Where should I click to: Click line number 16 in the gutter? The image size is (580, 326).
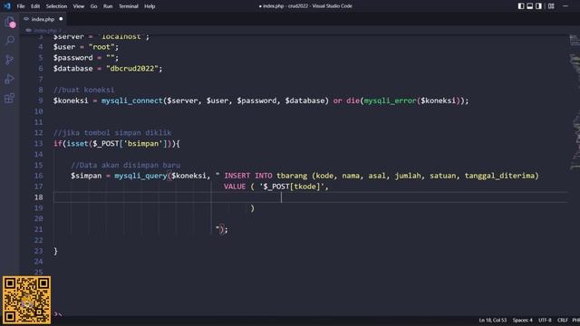pyautogui.click(x=38, y=176)
